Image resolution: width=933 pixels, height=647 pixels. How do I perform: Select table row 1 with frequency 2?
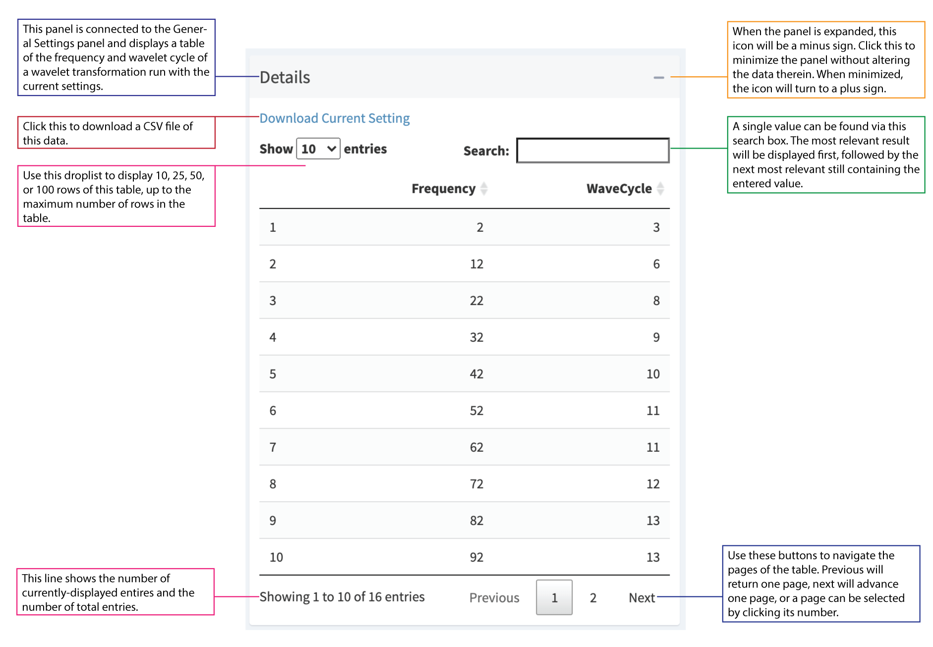click(464, 227)
